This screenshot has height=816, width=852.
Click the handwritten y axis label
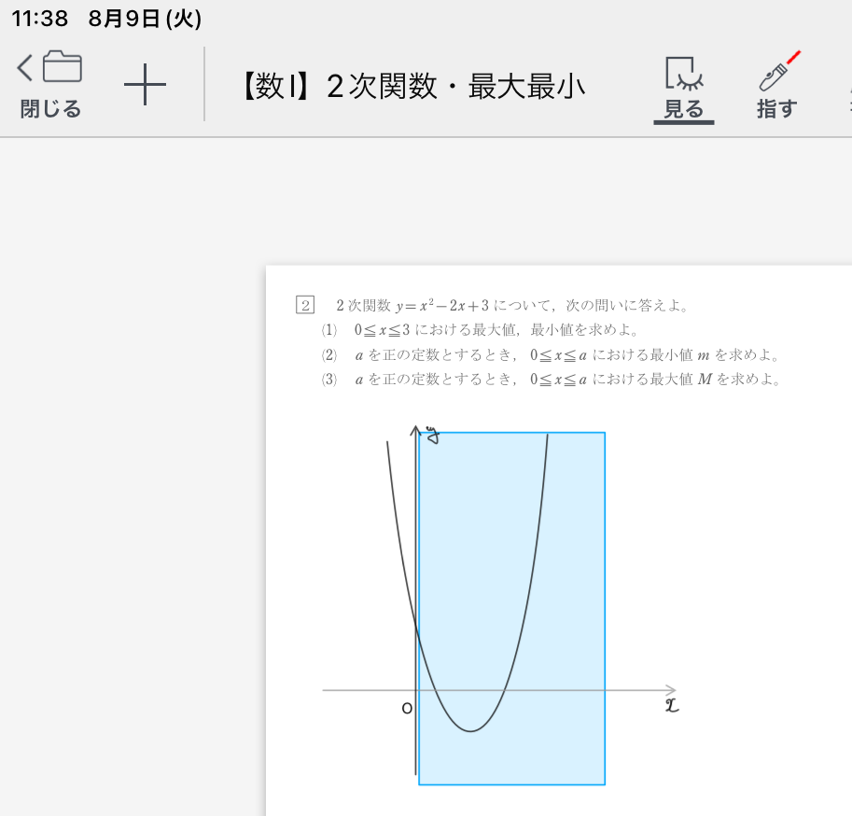(x=432, y=434)
